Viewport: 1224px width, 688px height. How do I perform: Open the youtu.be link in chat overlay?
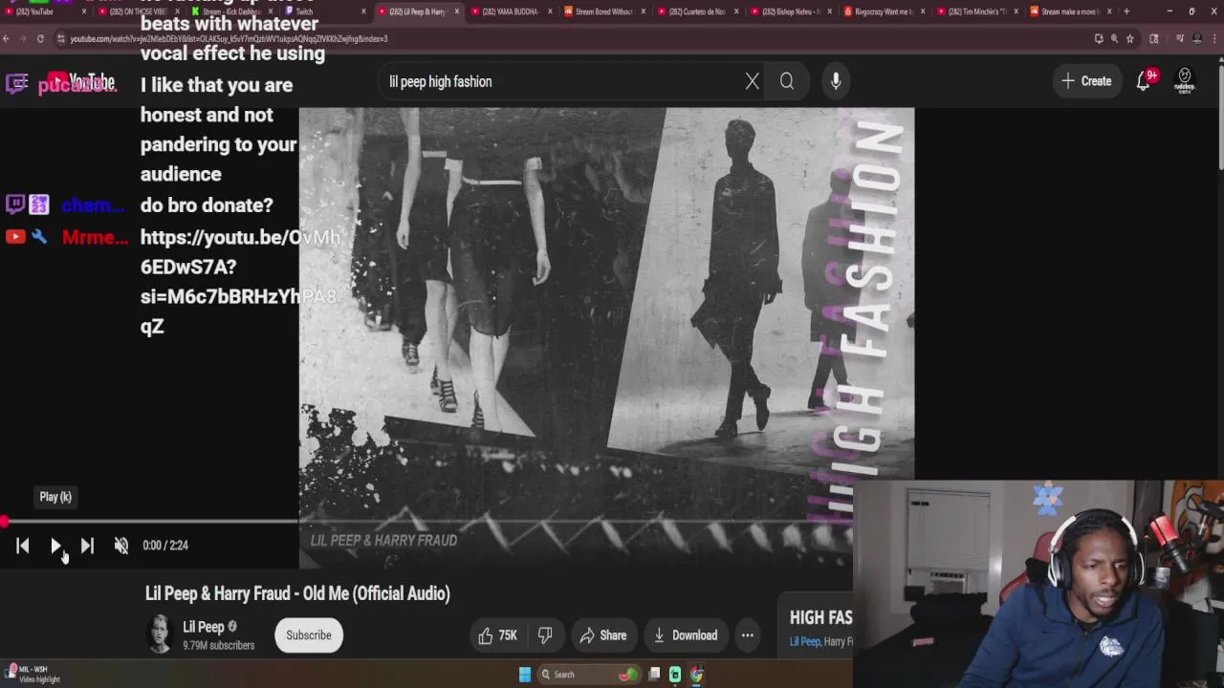[239, 281]
